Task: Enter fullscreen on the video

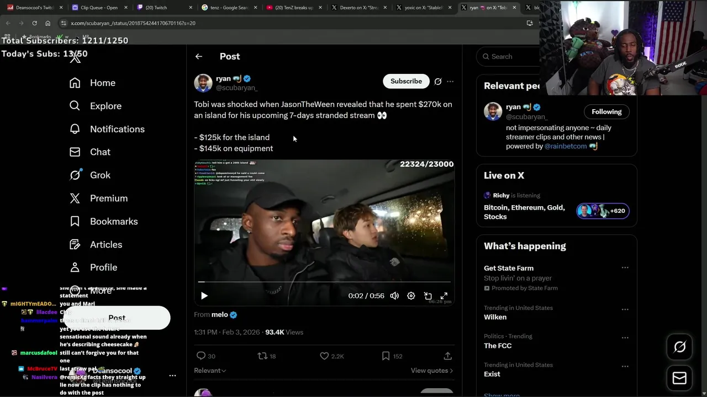Action: pyautogui.click(x=444, y=296)
